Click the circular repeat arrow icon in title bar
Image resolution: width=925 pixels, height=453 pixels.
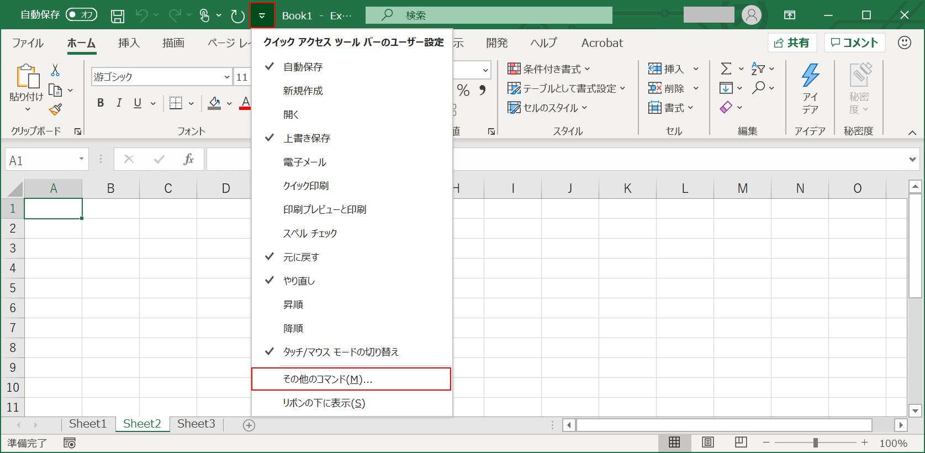tap(237, 16)
